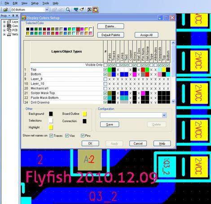
Task: Click the layer table scroll up arrow
Action: tap(173, 43)
